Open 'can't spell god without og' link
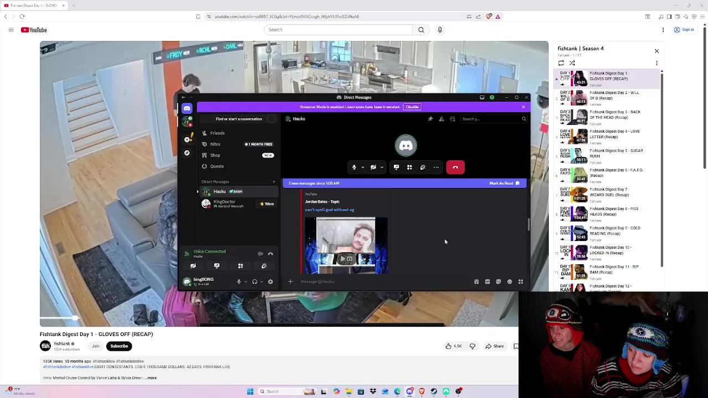Screen dimensions: 708x398 coord(329,210)
